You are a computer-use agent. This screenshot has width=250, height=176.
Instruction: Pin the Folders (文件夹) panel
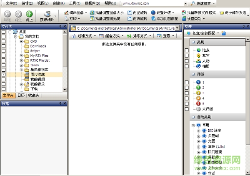point(60,26)
